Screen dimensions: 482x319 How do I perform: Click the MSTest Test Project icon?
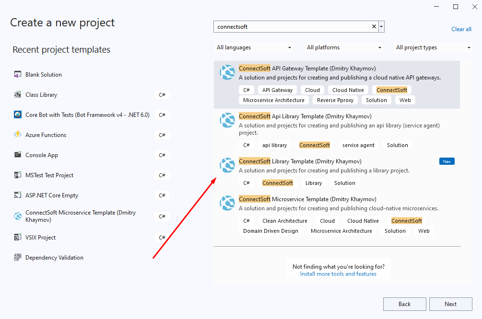coord(17,175)
